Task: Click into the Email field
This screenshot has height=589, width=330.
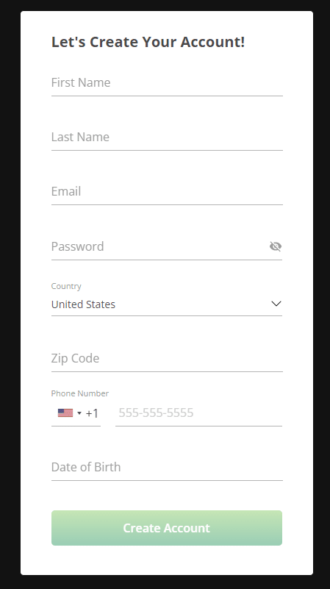Action: point(167,192)
